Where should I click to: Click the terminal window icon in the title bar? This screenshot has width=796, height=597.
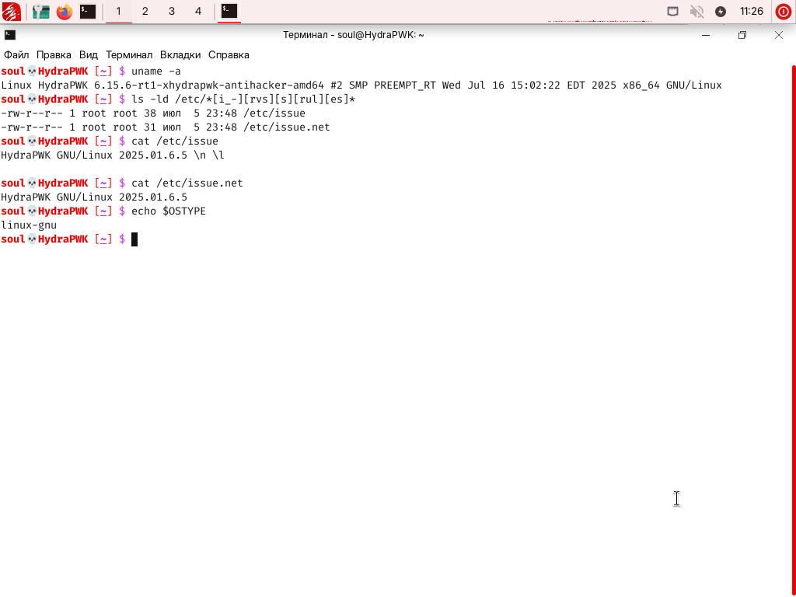10,35
